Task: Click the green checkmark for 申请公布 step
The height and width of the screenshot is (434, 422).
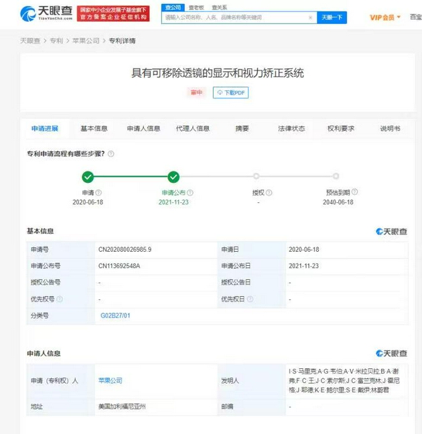Action: tap(173, 177)
